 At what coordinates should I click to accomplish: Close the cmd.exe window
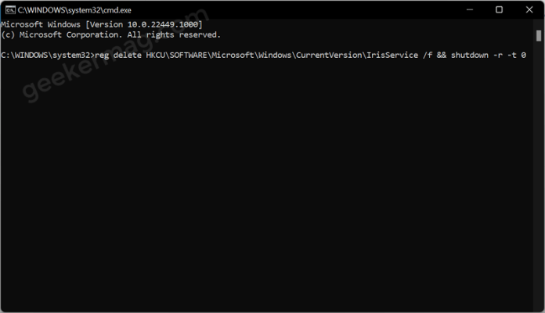coord(529,9)
